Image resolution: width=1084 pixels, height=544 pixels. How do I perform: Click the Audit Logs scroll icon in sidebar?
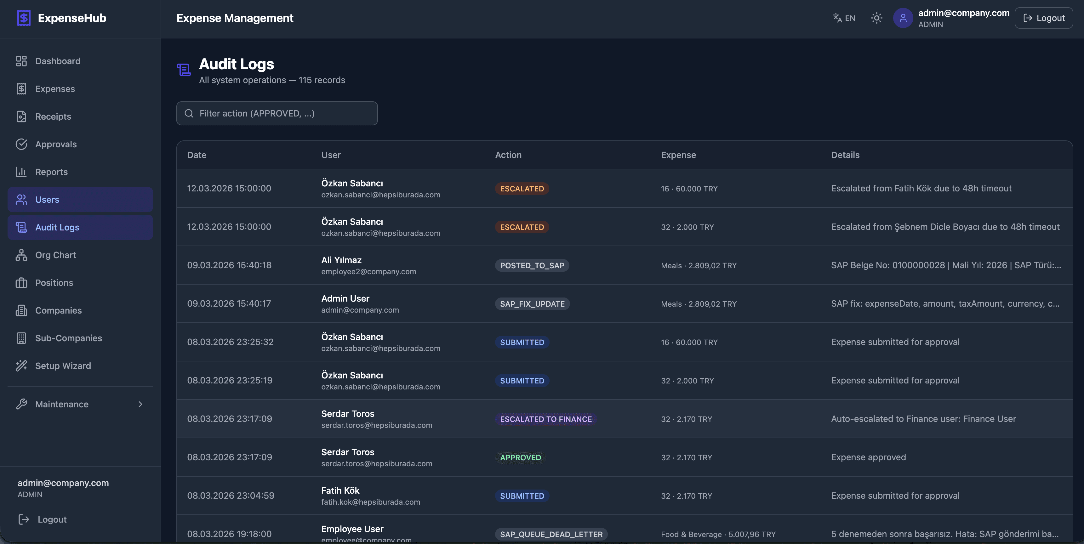[21, 227]
